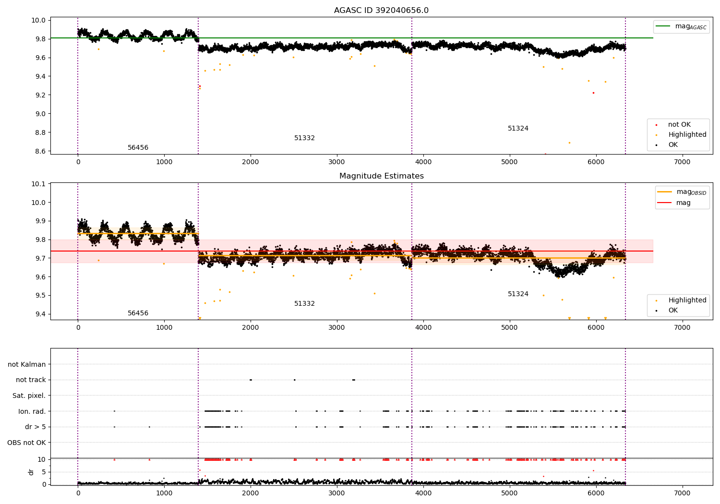This screenshot has height=504, width=720.
Task: Click the "51324" obsid label in top plot
Action: [518, 129]
